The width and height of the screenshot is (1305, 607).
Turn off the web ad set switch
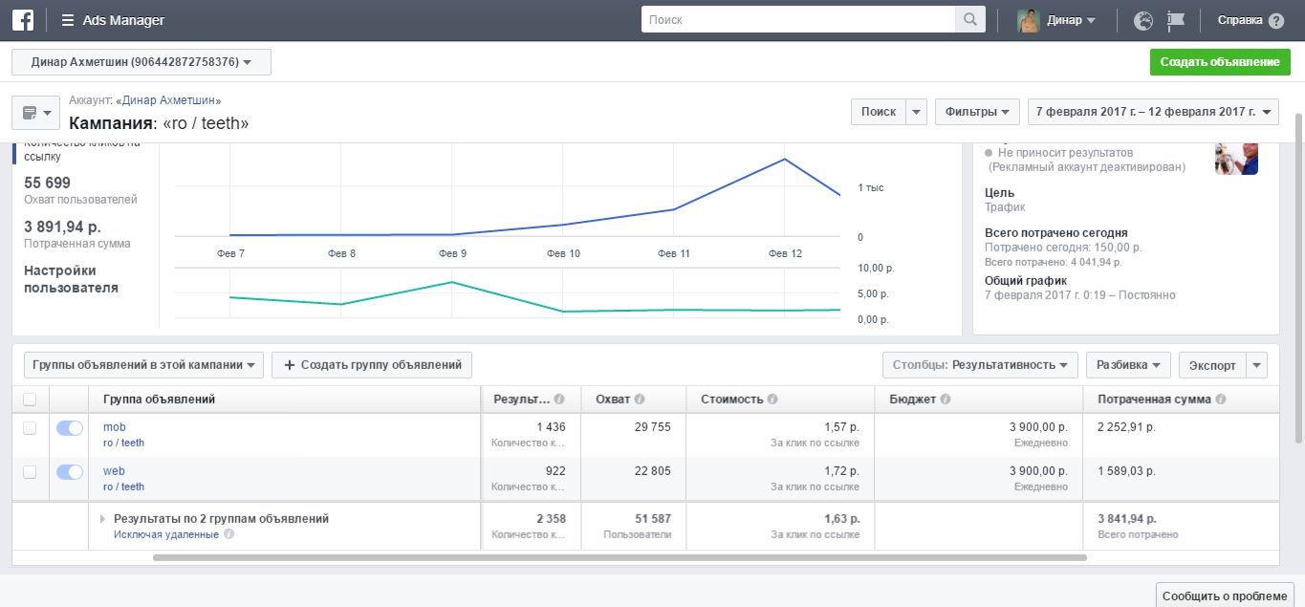tap(70, 472)
